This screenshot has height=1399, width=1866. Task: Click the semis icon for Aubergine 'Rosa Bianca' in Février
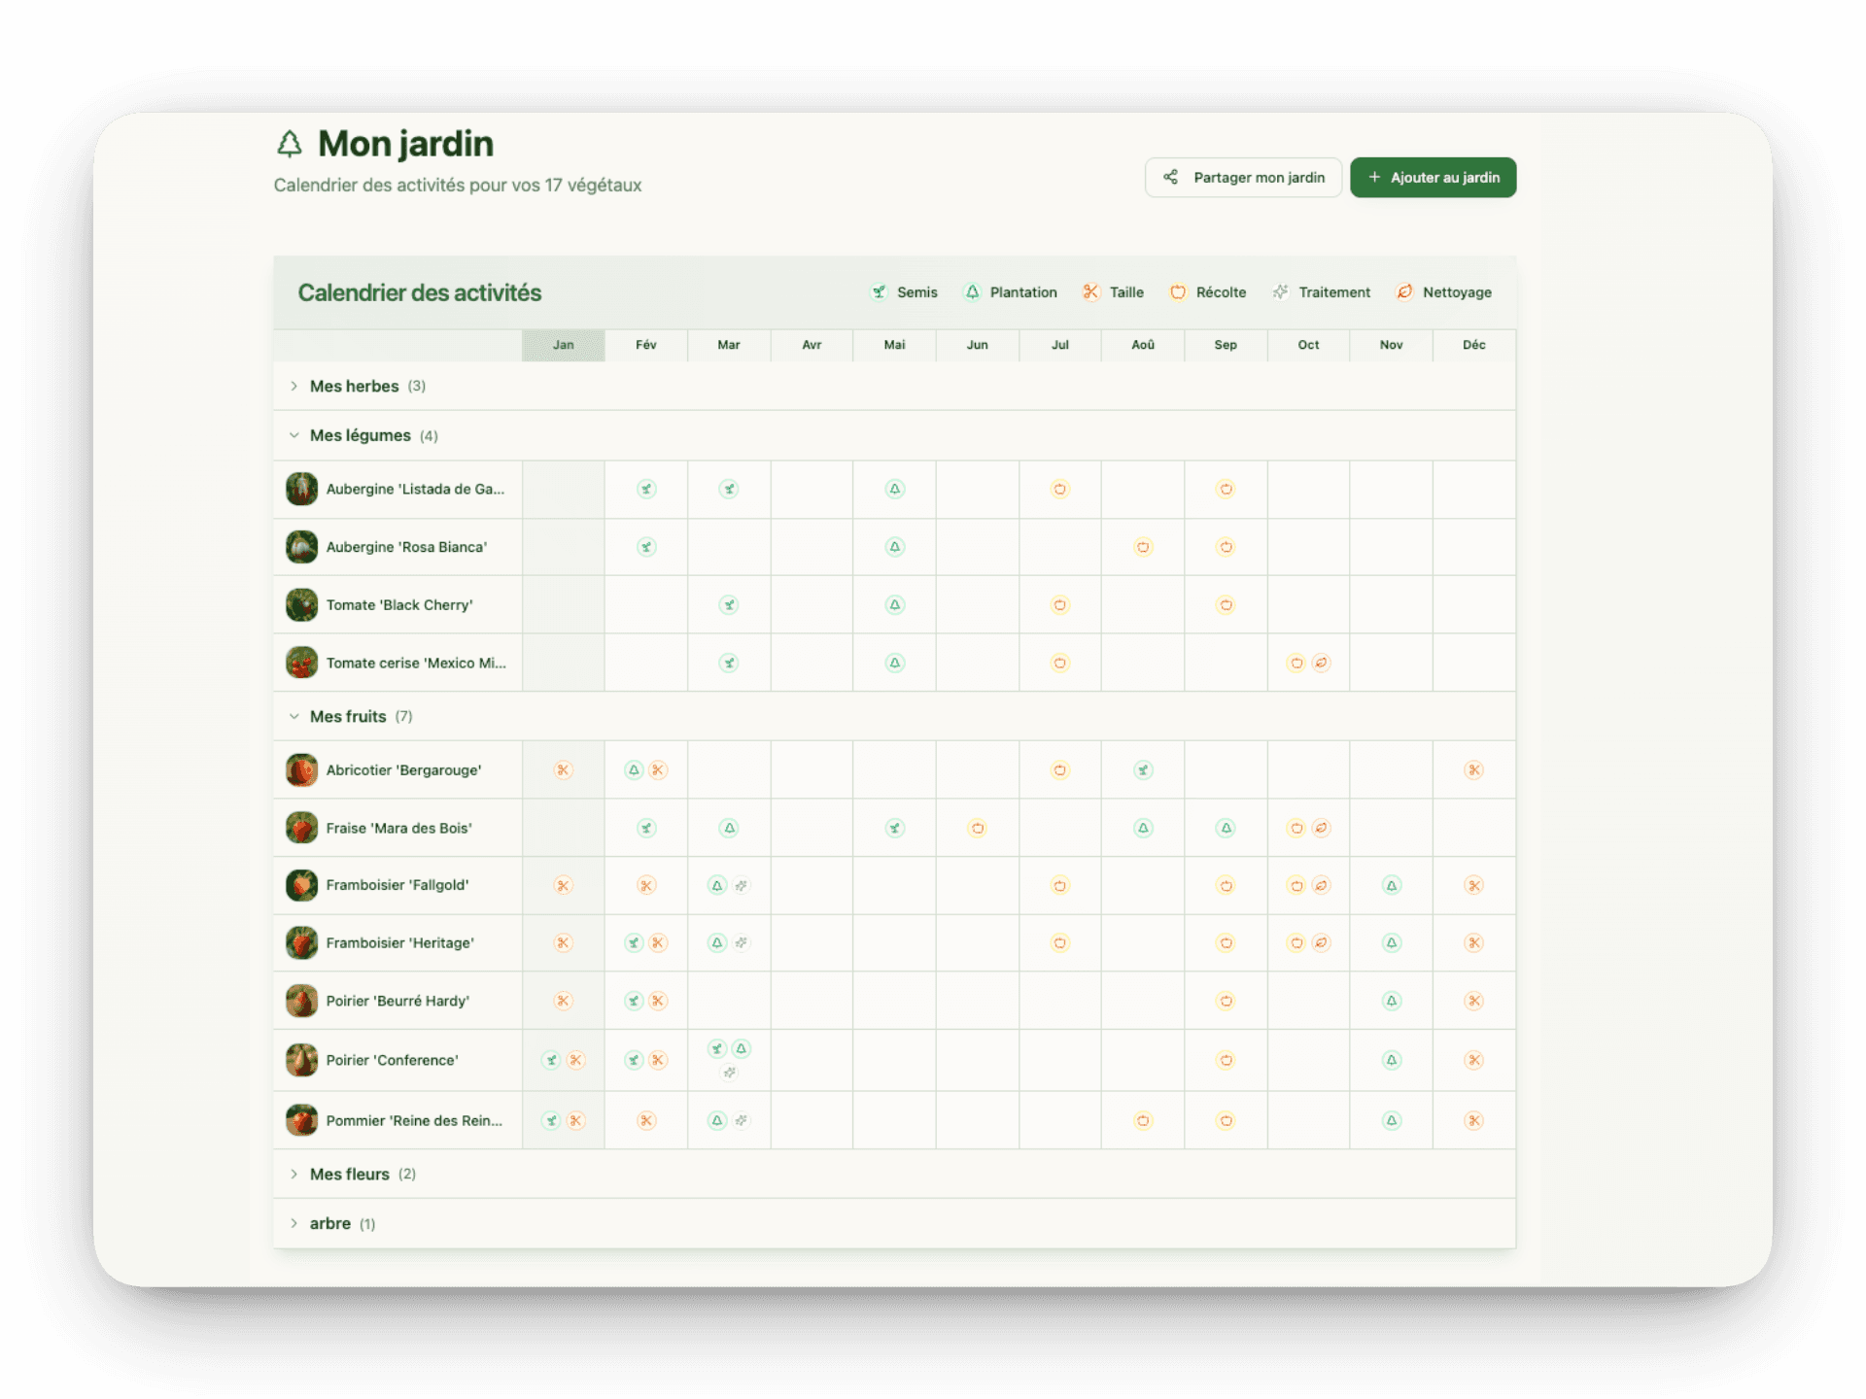click(646, 547)
